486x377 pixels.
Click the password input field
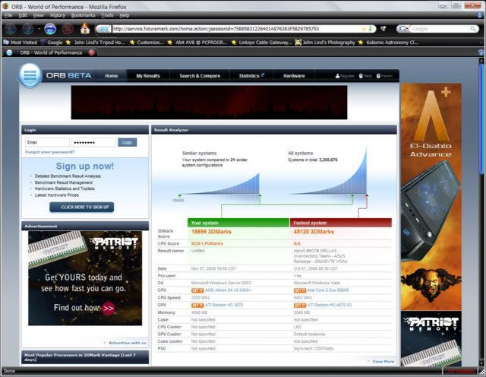pos(94,142)
